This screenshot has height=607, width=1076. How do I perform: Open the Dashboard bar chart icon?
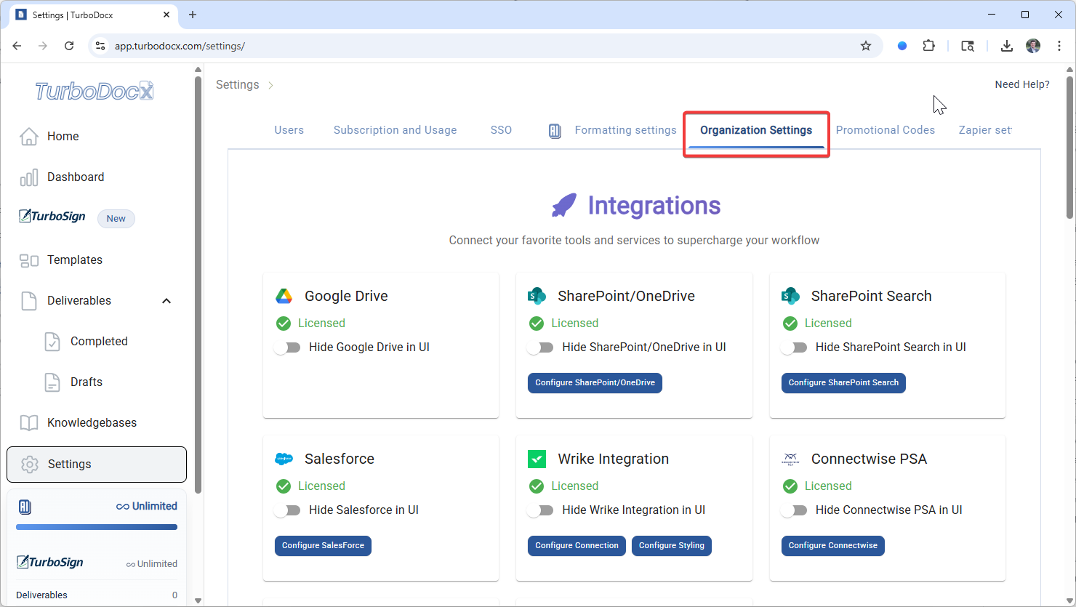[29, 177]
